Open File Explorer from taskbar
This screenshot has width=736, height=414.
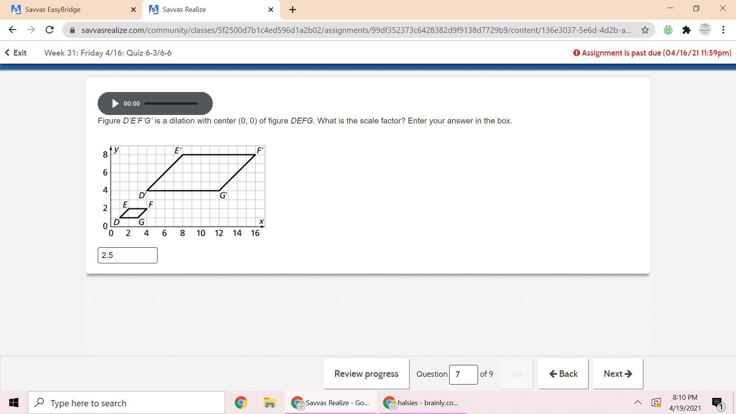pyautogui.click(x=269, y=402)
